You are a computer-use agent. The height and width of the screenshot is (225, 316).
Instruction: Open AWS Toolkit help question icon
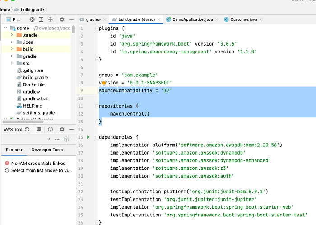66,139
